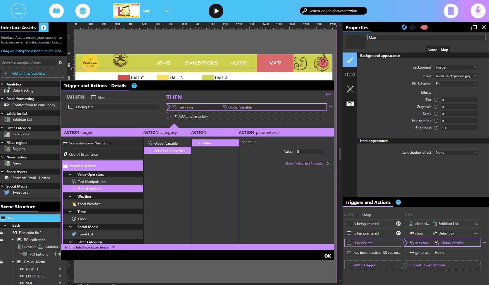Select the paintbrush appearance tab in Properties
The width and height of the screenshot is (489, 285).
coord(350,60)
